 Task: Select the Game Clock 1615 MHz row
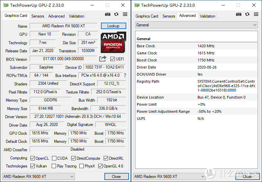click(x=196, y=53)
